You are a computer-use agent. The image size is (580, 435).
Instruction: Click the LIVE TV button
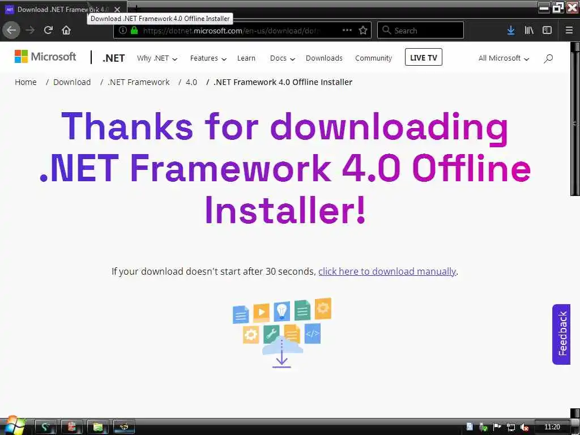424,57
